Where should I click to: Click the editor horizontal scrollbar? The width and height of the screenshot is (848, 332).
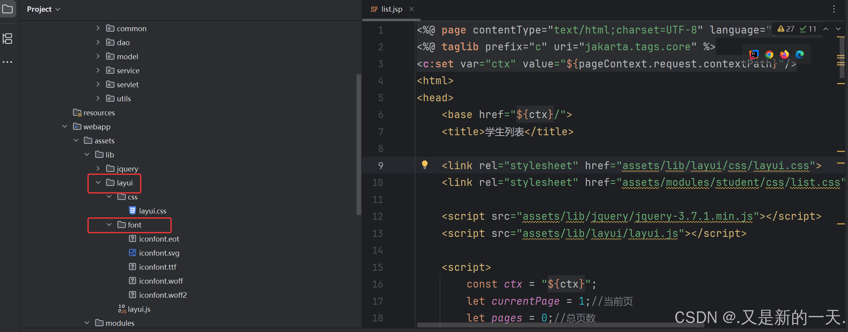click(560, 325)
